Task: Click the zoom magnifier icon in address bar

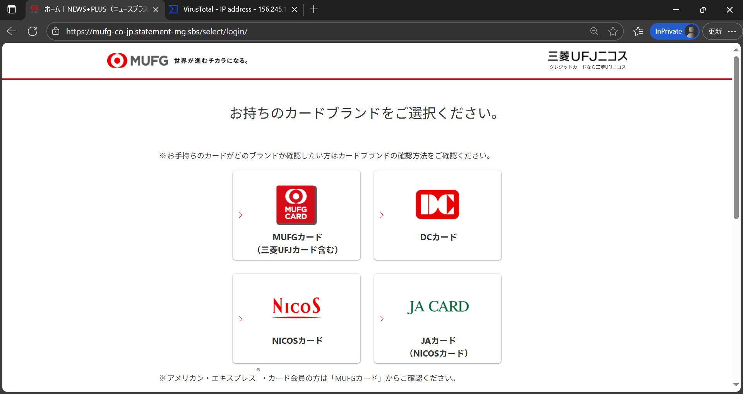Action: (594, 31)
